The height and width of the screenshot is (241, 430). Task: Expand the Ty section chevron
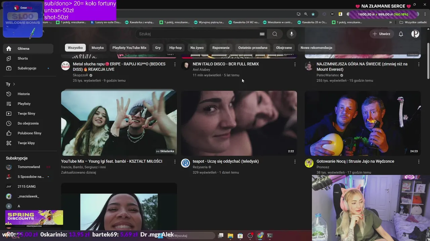14,84
